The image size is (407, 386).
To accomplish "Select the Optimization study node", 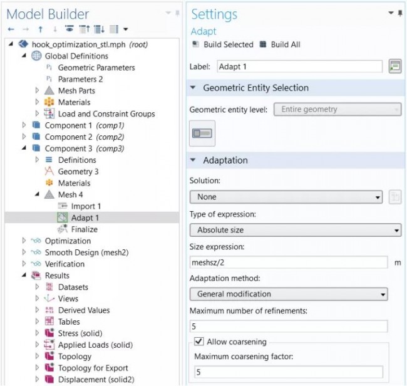I will [68, 241].
